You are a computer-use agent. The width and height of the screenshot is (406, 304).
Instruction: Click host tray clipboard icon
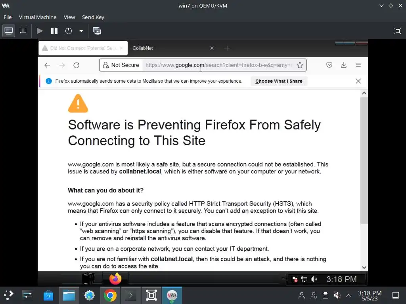coord(326,295)
